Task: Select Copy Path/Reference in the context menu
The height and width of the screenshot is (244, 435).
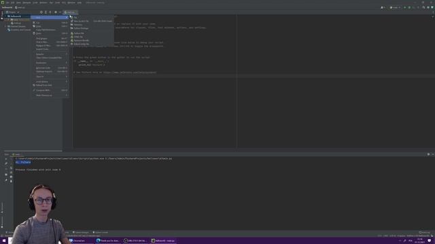Action: click(x=50, y=30)
